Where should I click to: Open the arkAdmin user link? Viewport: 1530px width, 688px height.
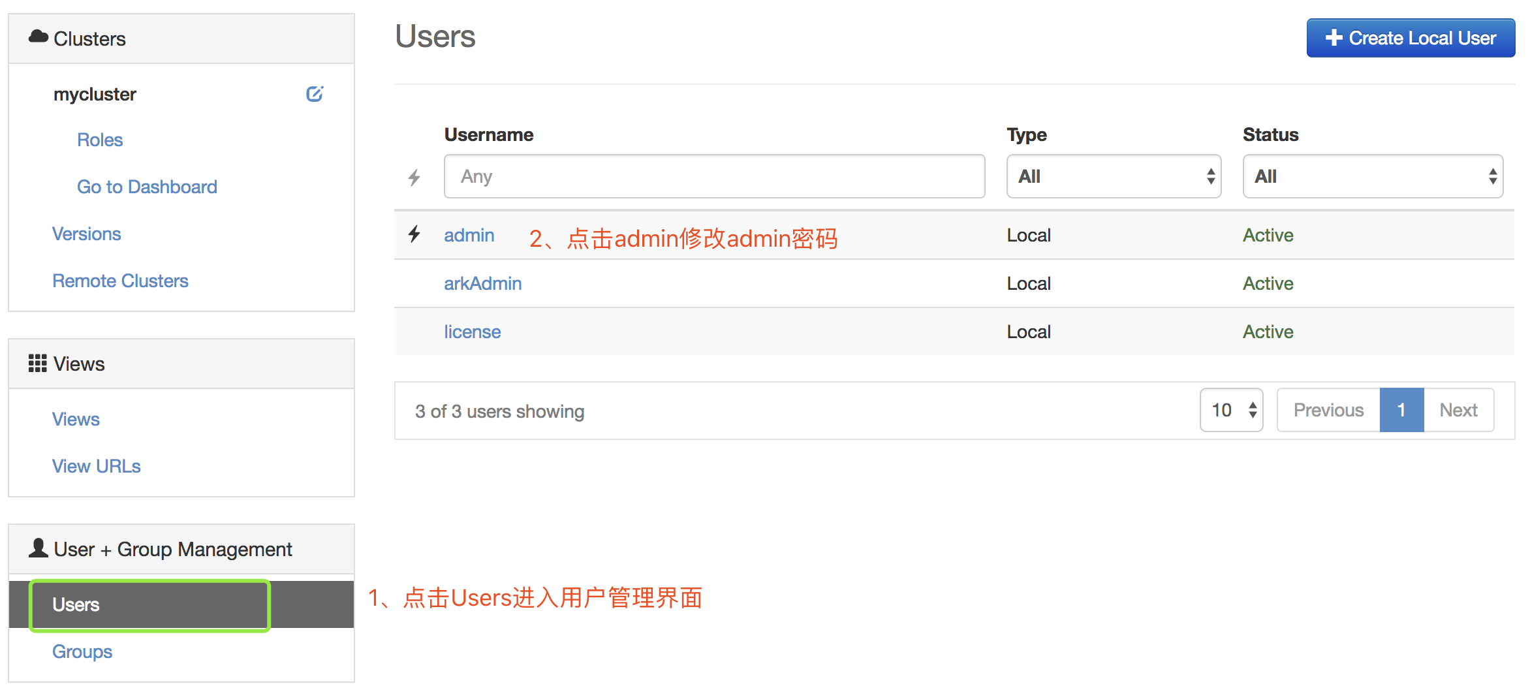pyautogui.click(x=483, y=283)
